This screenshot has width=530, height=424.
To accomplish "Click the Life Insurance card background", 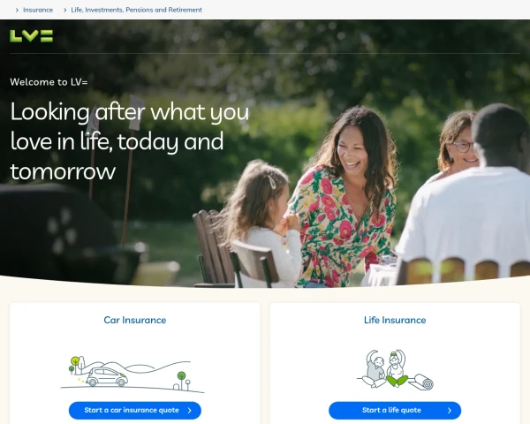I will [395, 342].
